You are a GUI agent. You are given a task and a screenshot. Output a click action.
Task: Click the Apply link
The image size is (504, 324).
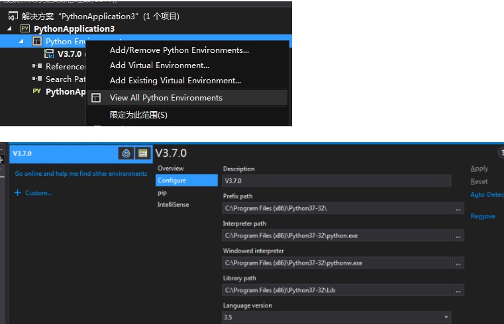(x=479, y=169)
